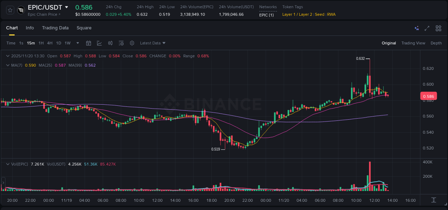Viewport: 448px width, 210px height.
Task: Open the Trading View chart mode
Action: point(413,43)
